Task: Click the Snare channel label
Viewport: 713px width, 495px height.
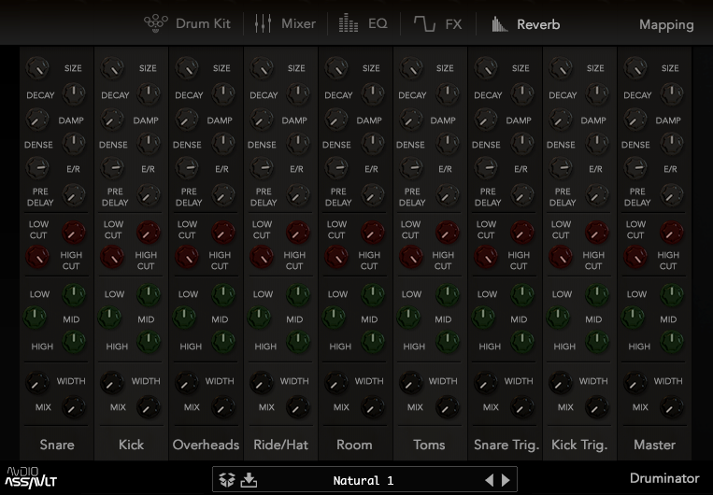Action: [x=57, y=445]
